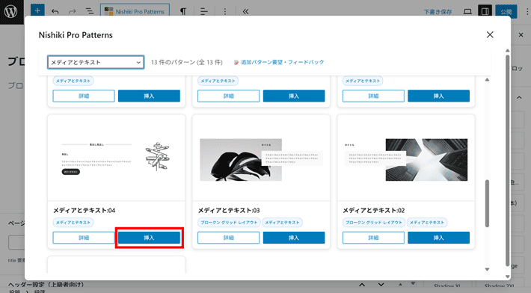Toggle the settings sidebar icon
531x293 pixels.
[485, 11]
